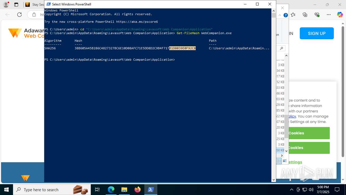Viewport: 346px width, 195px height.
Task: Open the Action Center notifications icon
Action: point(337,190)
